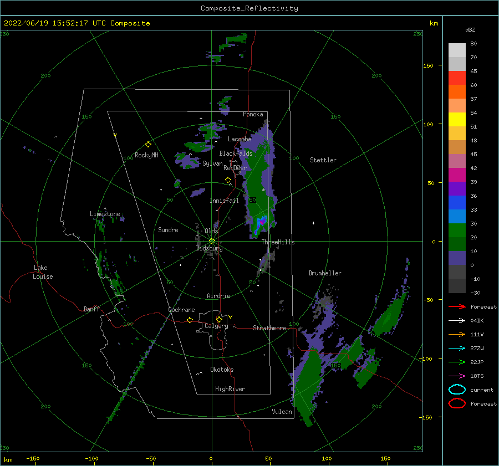
Task: Click the Okotoks town label
Action: 222,370
